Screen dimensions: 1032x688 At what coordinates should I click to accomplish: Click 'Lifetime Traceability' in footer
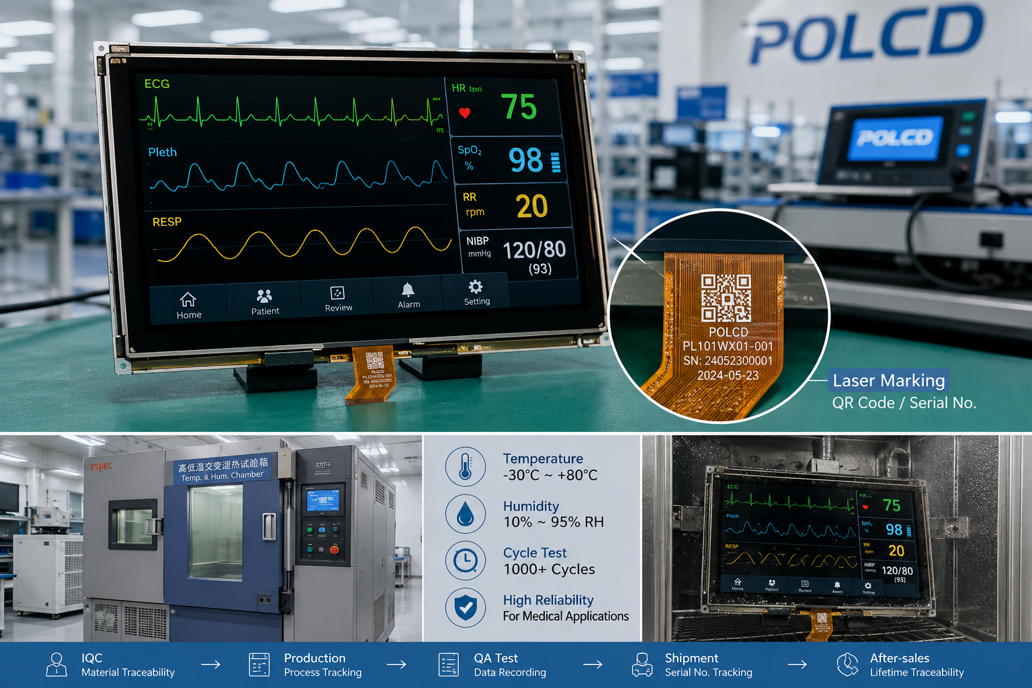[916, 673]
